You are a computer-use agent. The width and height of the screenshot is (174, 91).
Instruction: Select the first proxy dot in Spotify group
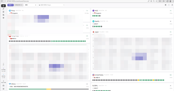tap(93, 27)
